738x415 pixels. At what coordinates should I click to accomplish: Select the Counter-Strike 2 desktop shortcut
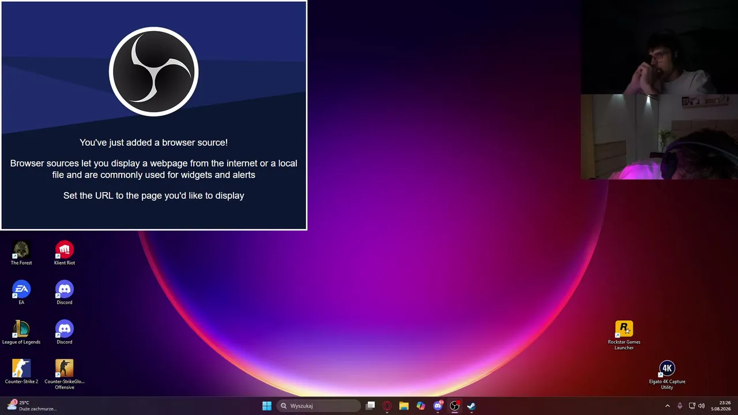point(21,372)
